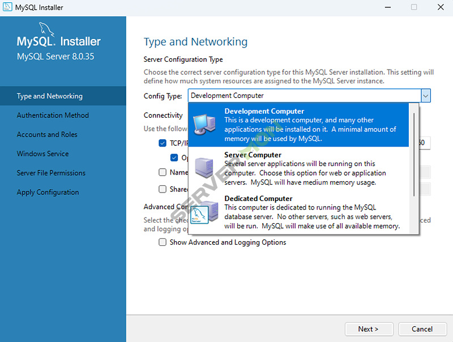Click the Next > button
This screenshot has height=342, width=453.
[x=369, y=329]
